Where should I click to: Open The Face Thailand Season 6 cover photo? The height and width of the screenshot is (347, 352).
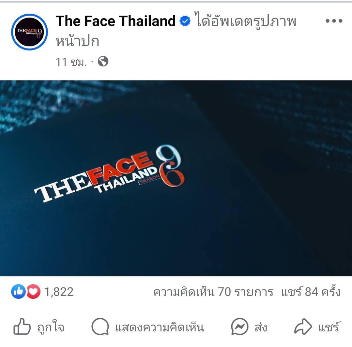pyautogui.click(x=176, y=178)
